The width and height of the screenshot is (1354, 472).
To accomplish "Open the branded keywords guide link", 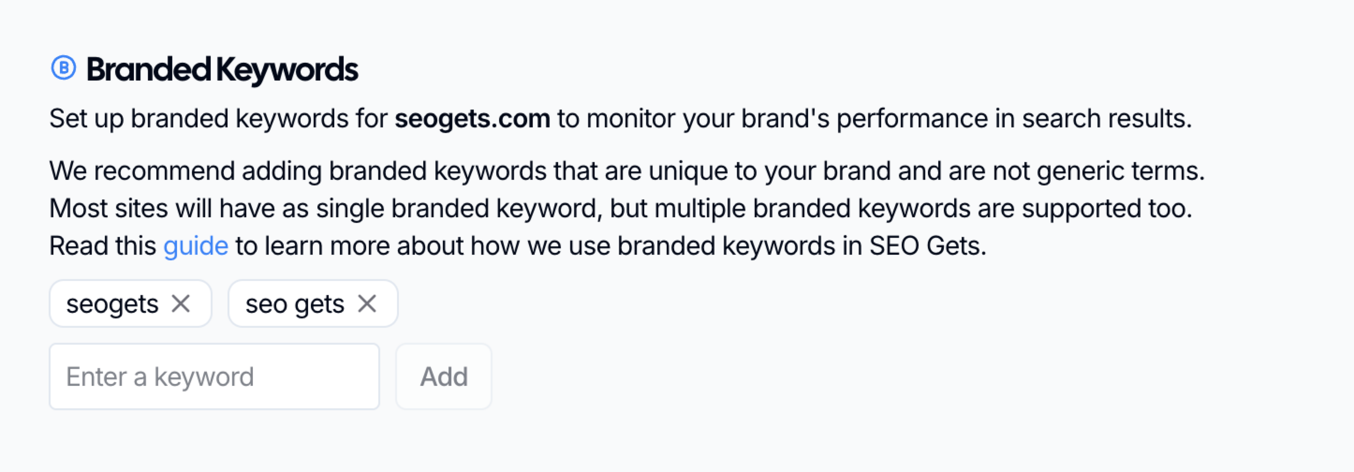I will (196, 246).
